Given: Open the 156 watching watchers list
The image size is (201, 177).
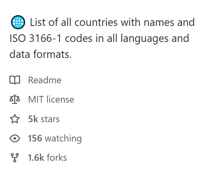Looking at the screenshot, I should coord(55,138).
